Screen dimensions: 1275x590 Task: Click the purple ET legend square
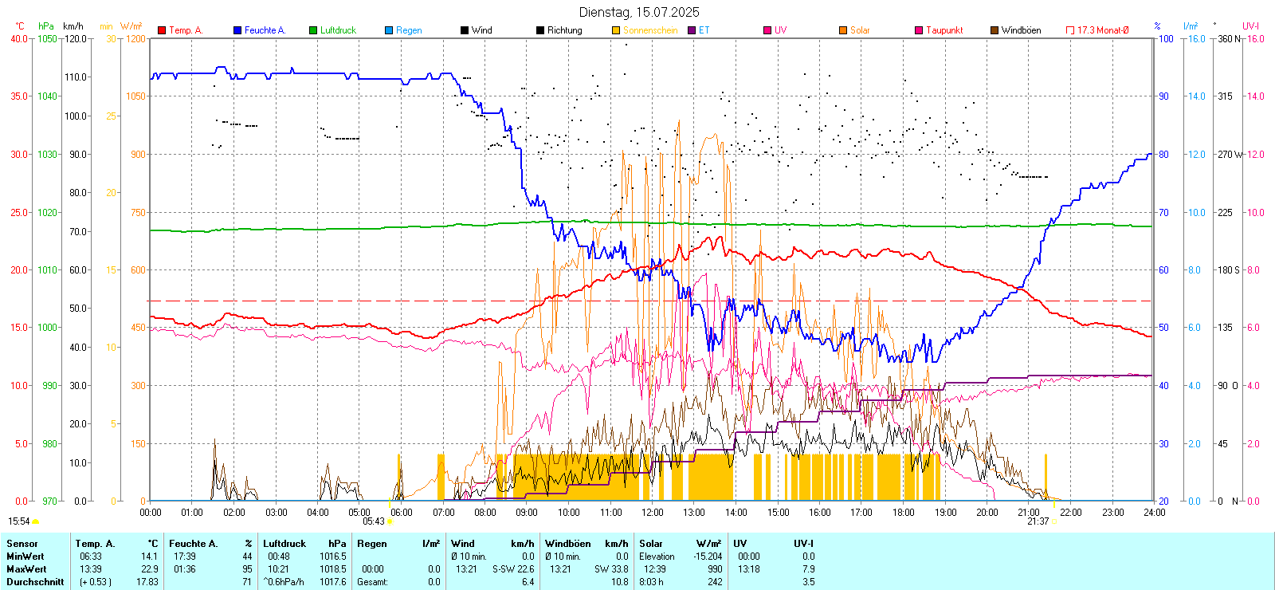click(x=692, y=30)
